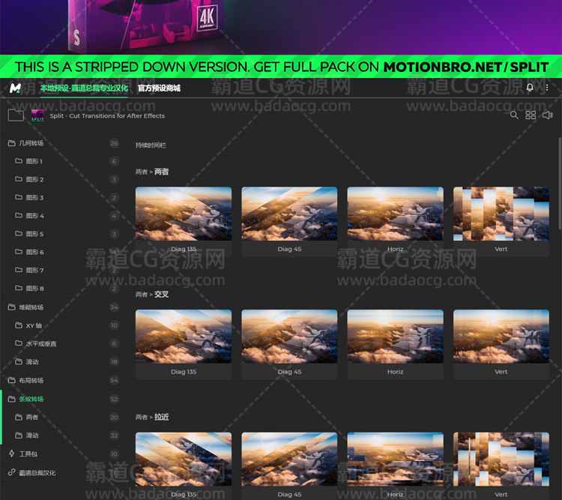Select Vert preset under 两者 > 两者
Image resolution: width=562 pixels, height=500 pixels.
(x=501, y=222)
